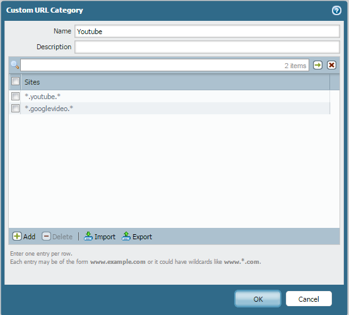Click the sites search filter box
This screenshot has height=315, width=349.
(165, 65)
